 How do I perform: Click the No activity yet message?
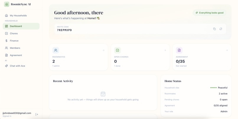[x=103, y=100]
